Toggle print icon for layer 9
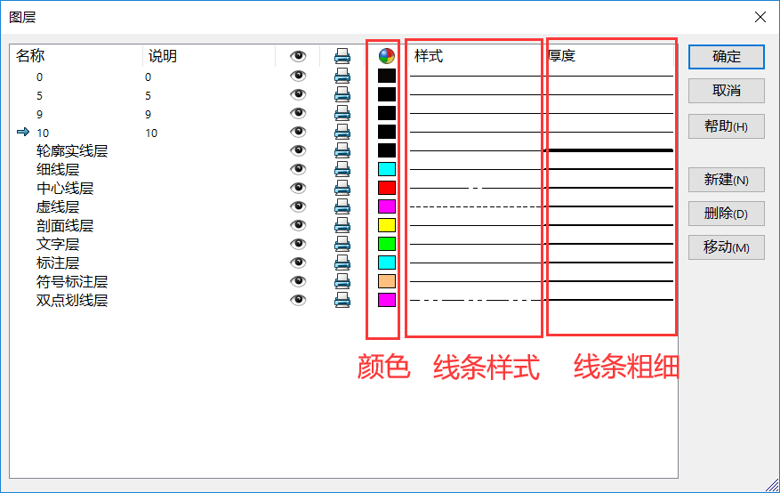The width and height of the screenshot is (780, 493). tap(342, 113)
